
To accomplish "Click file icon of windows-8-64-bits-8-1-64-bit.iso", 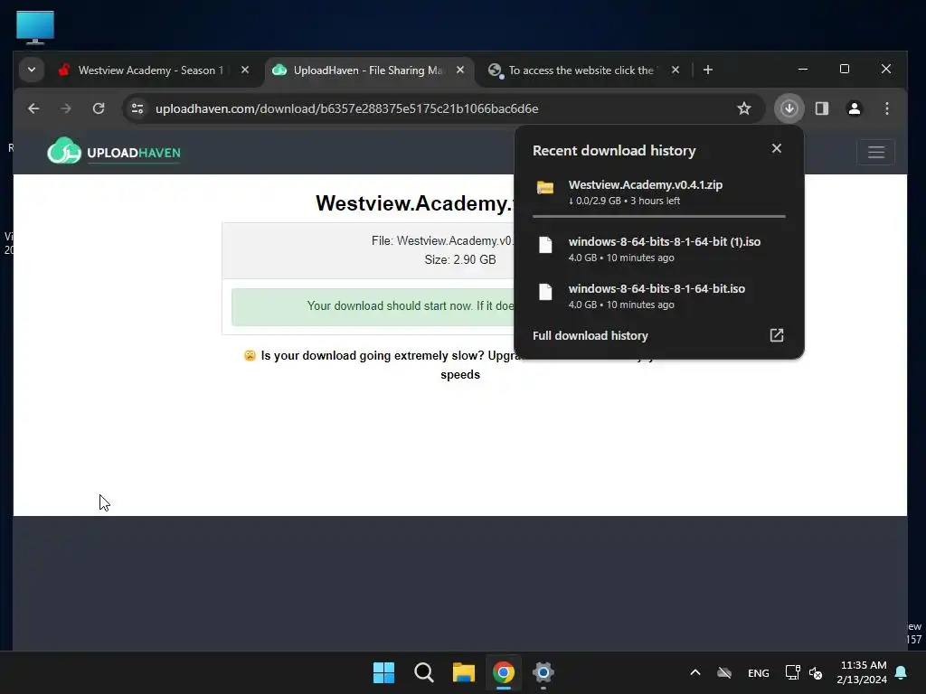I will pyautogui.click(x=545, y=292).
